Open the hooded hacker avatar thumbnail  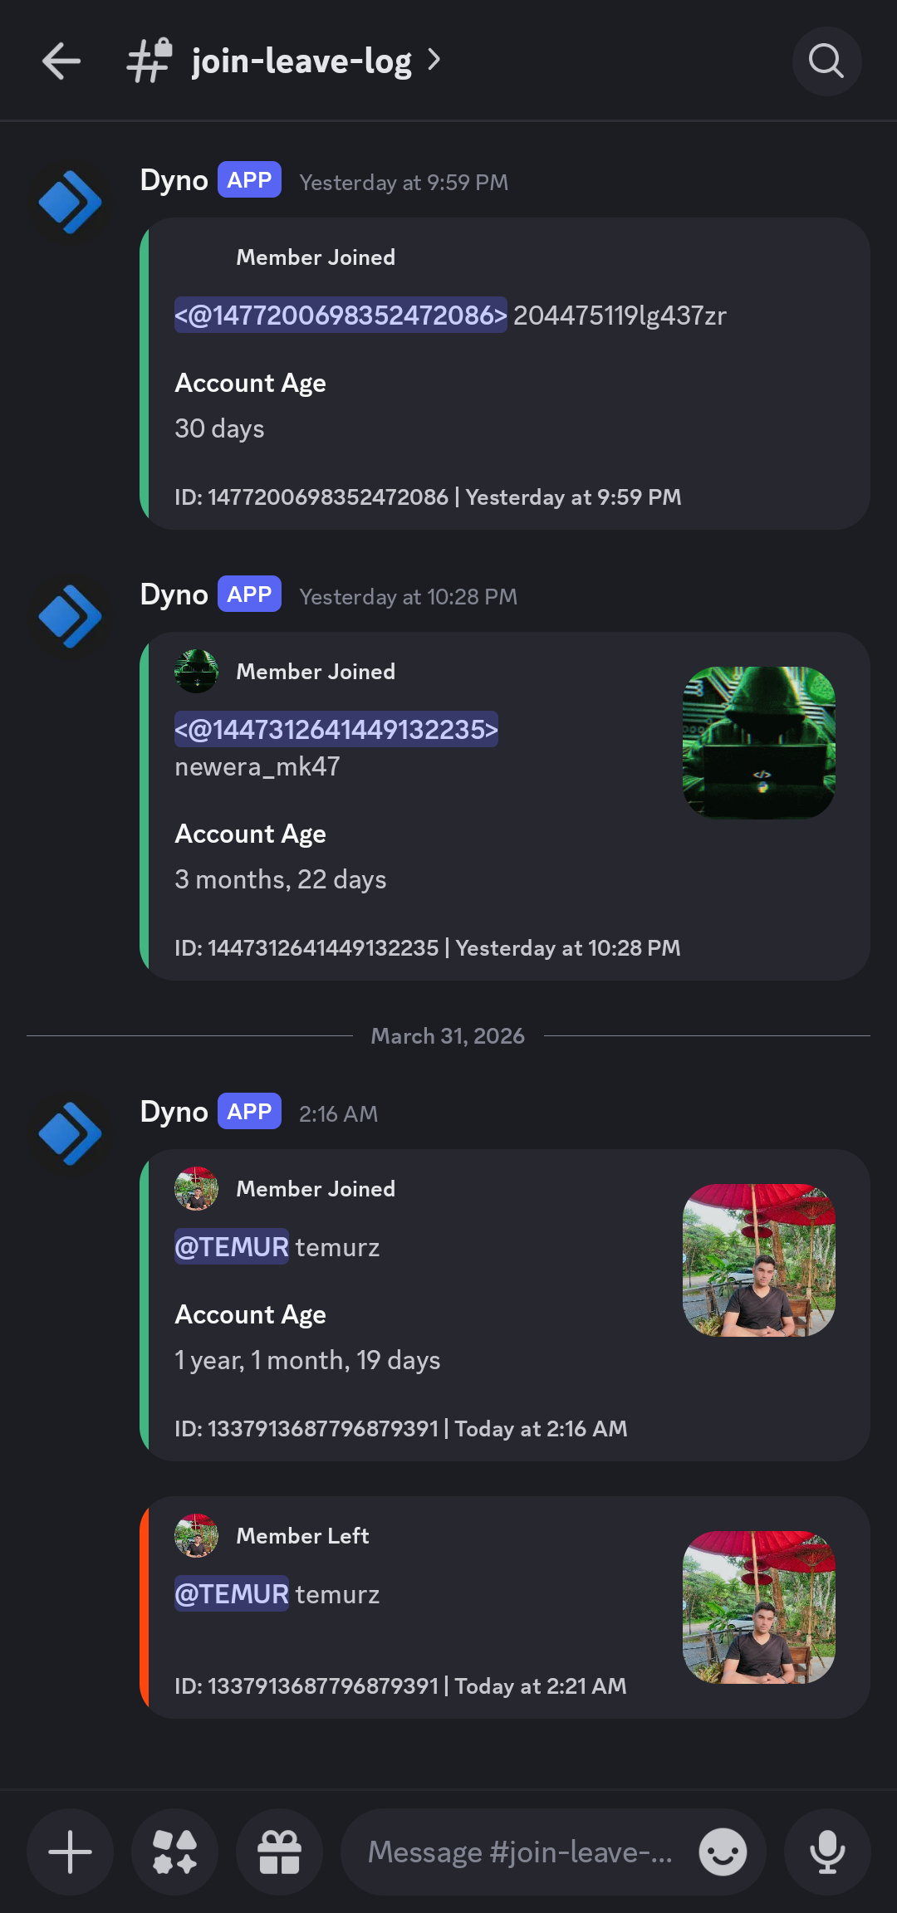pyautogui.click(x=758, y=742)
